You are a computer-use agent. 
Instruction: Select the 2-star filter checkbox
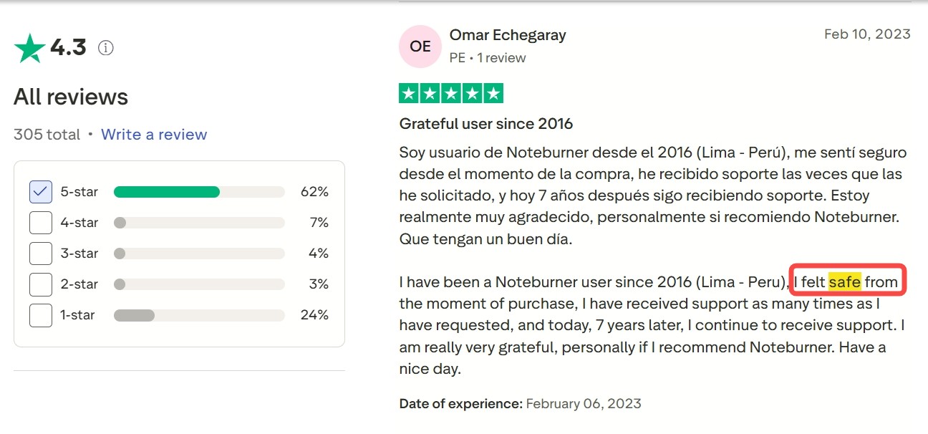(x=41, y=284)
